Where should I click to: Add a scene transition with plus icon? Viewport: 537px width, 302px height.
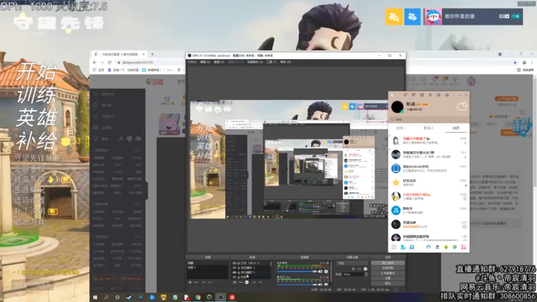354,269
